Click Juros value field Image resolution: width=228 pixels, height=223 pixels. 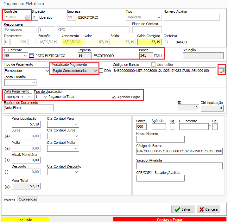pyautogui.click(x=26, y=136)
